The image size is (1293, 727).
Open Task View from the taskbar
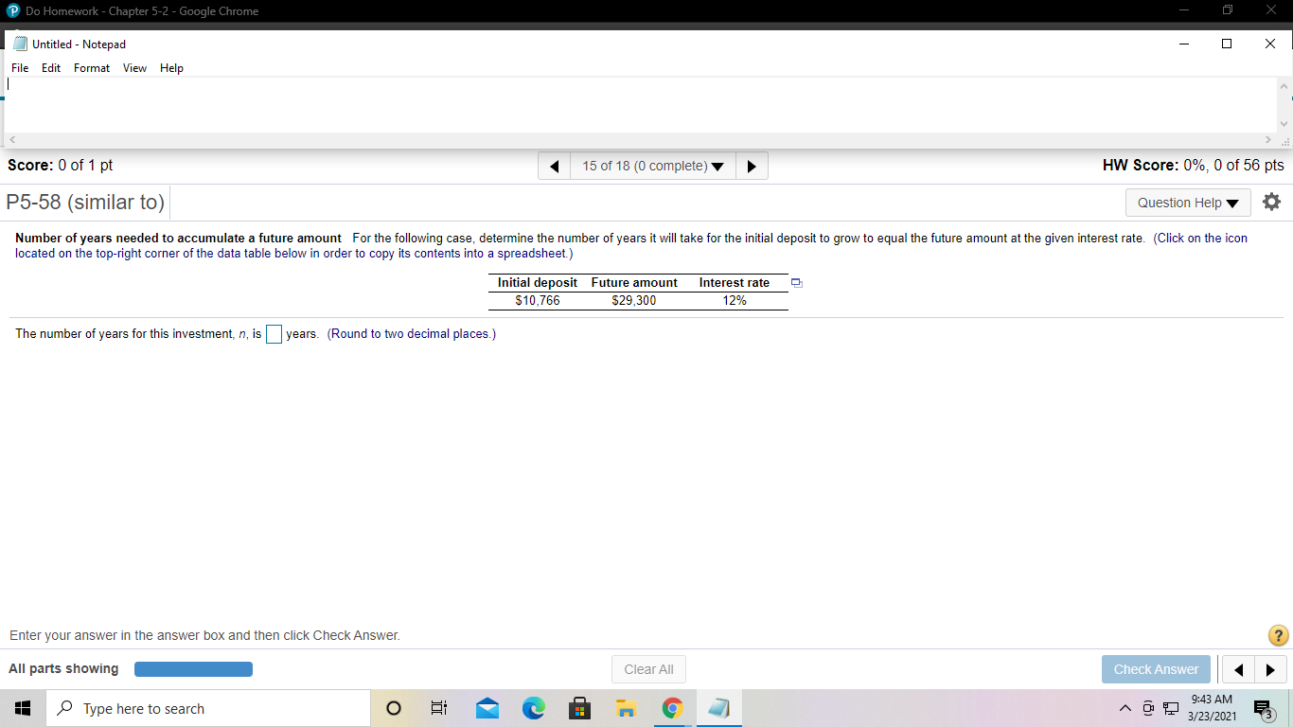(438, 708)
